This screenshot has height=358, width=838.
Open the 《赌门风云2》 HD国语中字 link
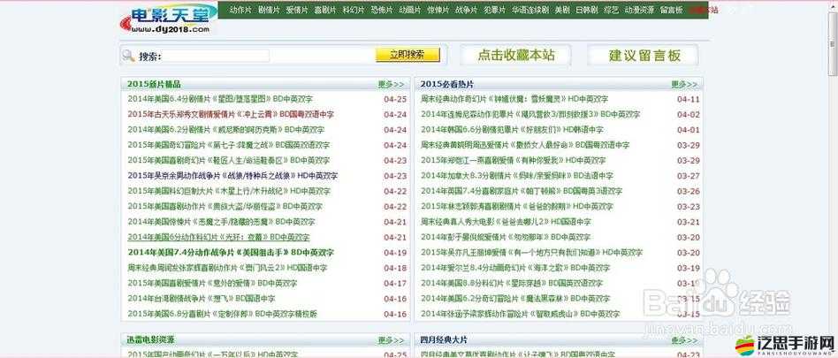(x=227, y=268)
